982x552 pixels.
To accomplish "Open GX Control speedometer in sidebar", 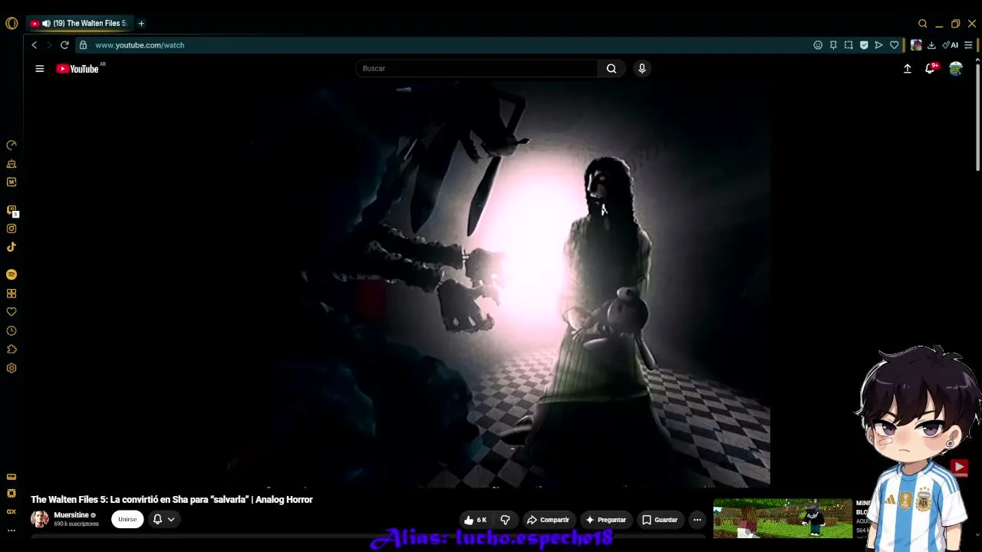I will tap(12, 145).
